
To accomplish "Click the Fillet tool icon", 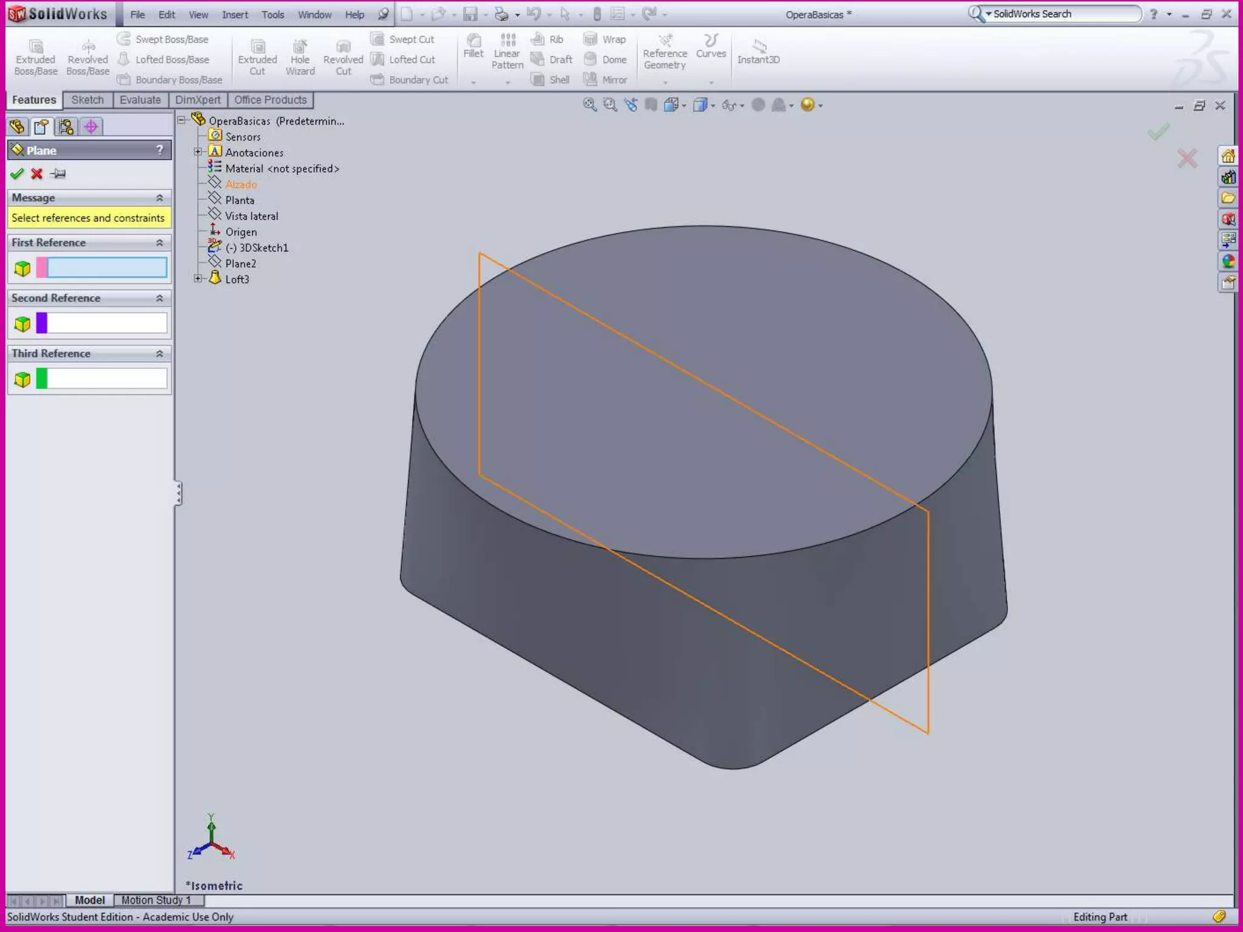I will click(x=473, y=41).
